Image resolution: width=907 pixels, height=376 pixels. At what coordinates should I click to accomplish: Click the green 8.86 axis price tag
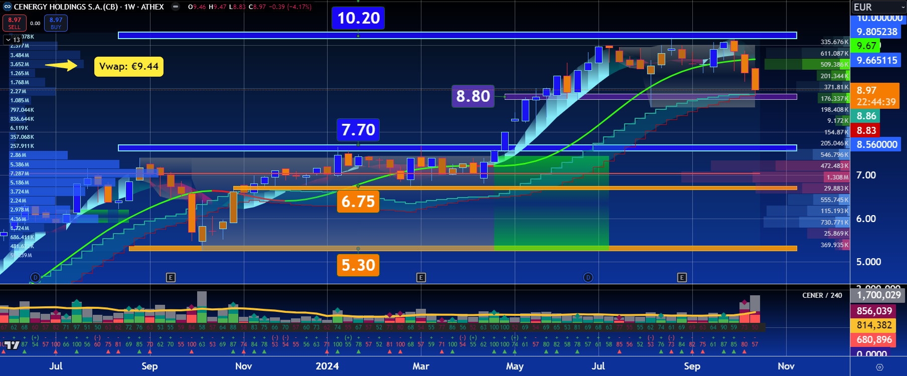point(866,116)
